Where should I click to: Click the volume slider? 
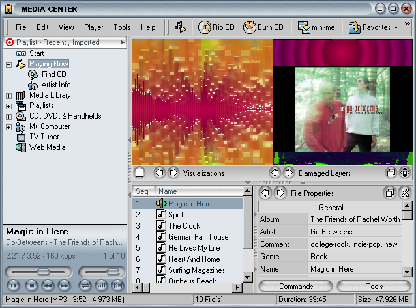click(102, 272)
